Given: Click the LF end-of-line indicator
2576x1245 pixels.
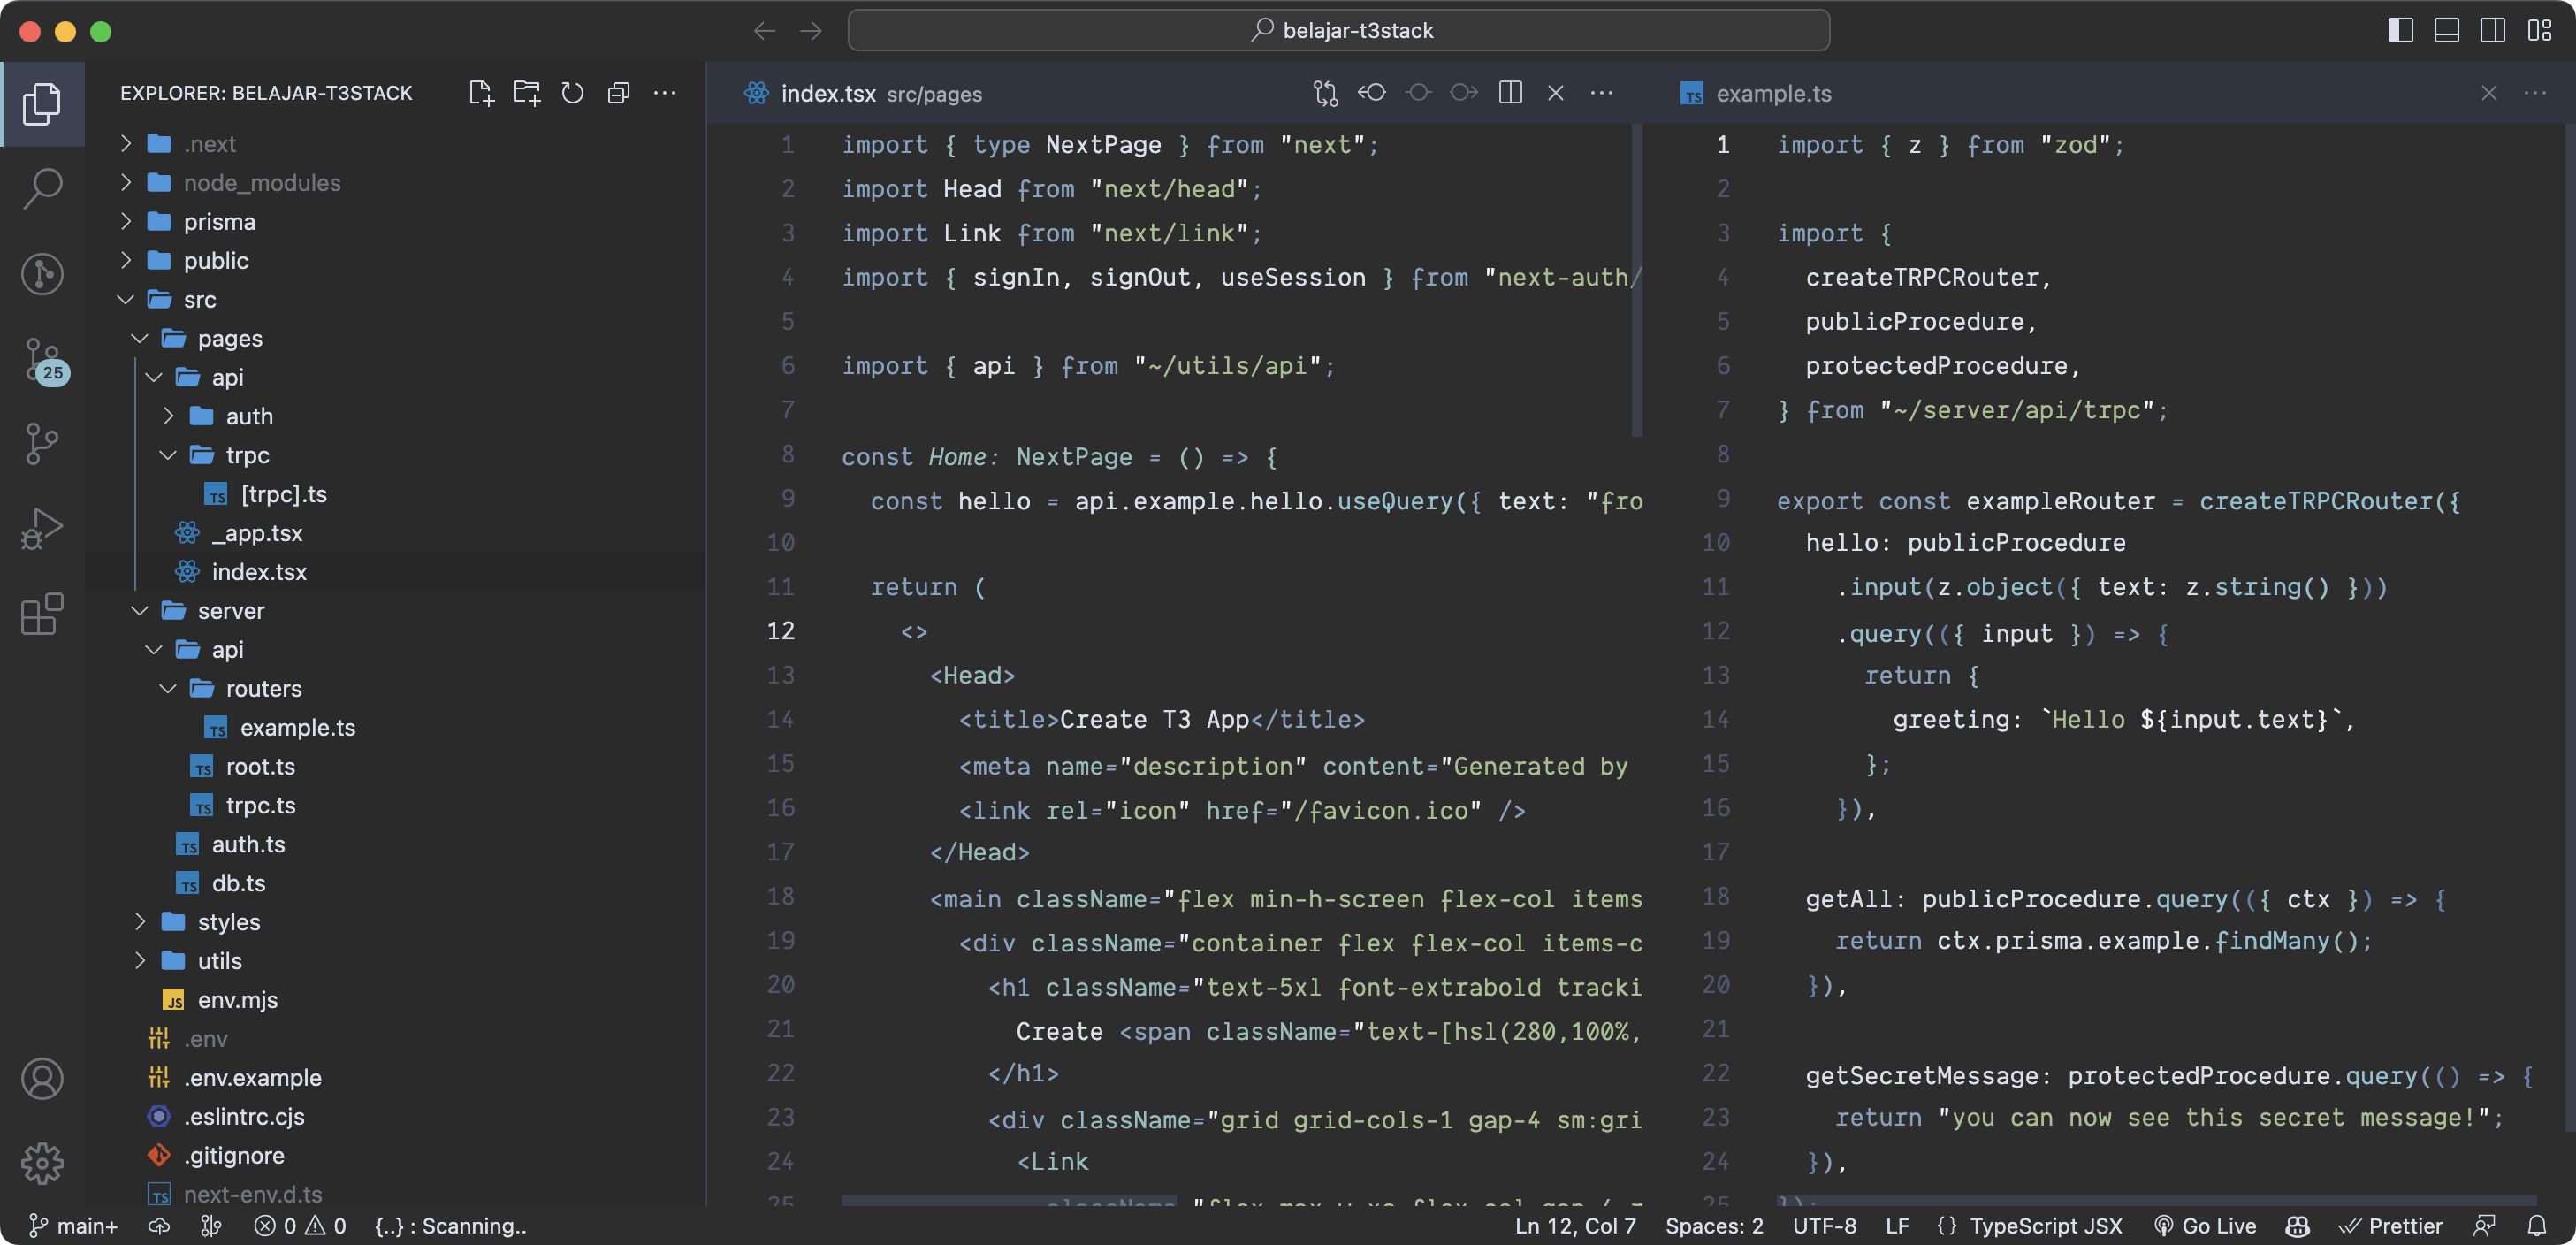Looking at the screenshot, I should click(1897, 1225).
